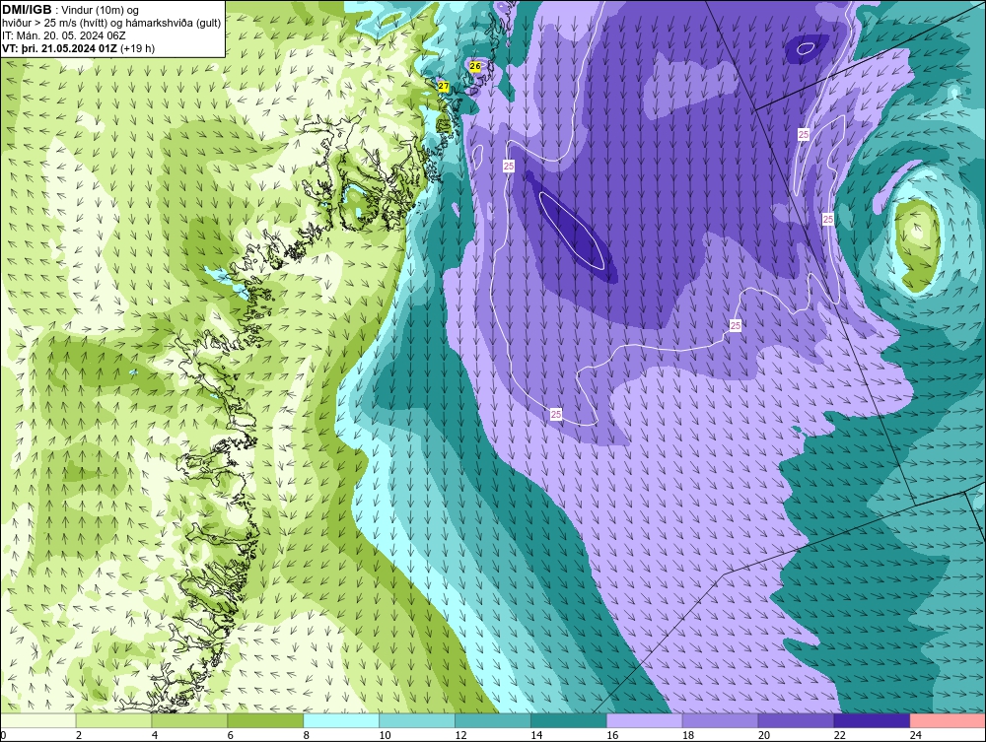Click the legend scale number 8

click(x=307, y=735)
